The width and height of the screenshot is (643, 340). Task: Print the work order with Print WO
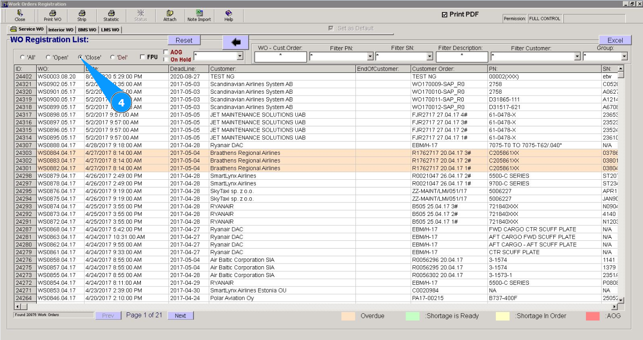53,16
